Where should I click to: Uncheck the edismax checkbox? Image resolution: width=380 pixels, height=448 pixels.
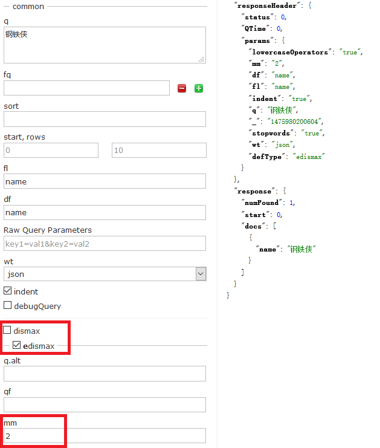(16, 345)
